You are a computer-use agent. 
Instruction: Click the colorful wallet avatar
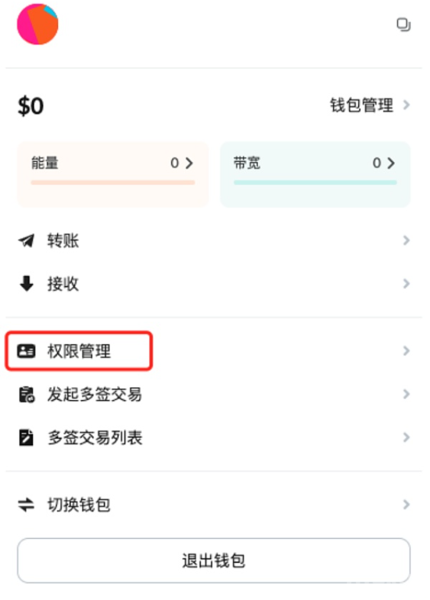coord(37,24)
